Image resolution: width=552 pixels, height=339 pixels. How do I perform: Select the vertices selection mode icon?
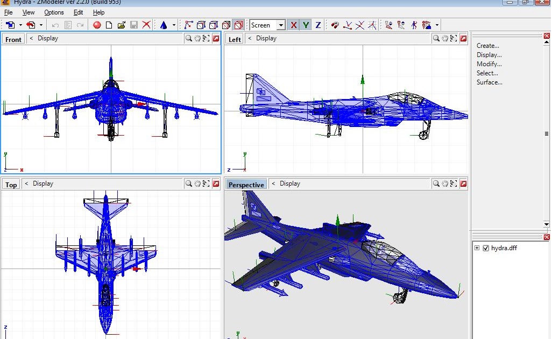[201, 25]
